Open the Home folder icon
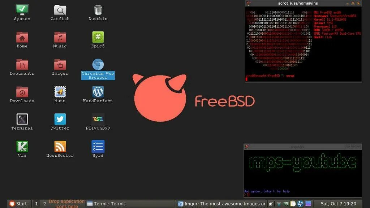 22,40
